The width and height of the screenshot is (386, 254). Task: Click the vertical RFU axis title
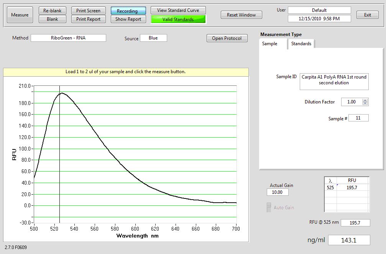coord(14,154)
